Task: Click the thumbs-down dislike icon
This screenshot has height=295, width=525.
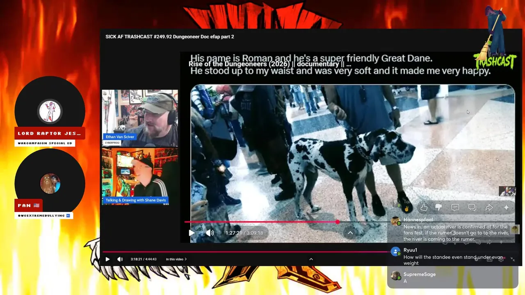Action: [438, 208]
